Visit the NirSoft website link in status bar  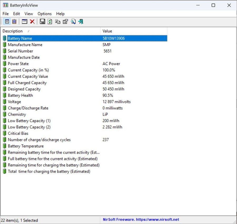pyautogui.click(x=141, y=220)
